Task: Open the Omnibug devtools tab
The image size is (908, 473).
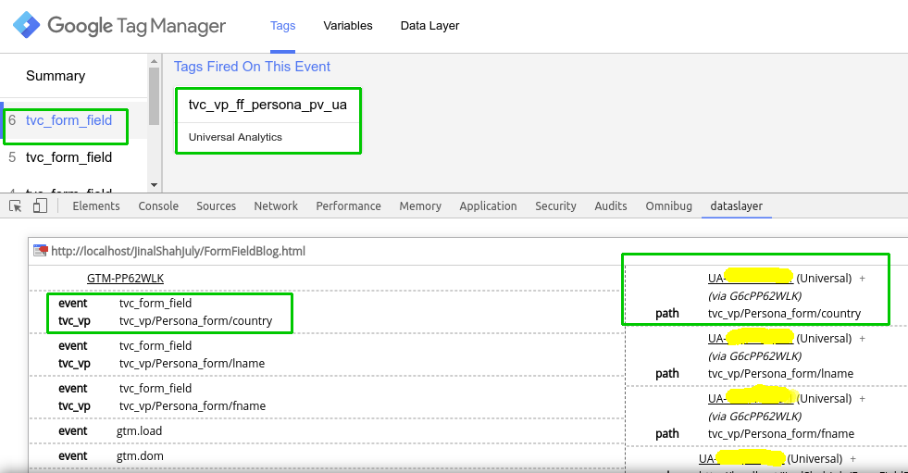Action: pos(669,206)
